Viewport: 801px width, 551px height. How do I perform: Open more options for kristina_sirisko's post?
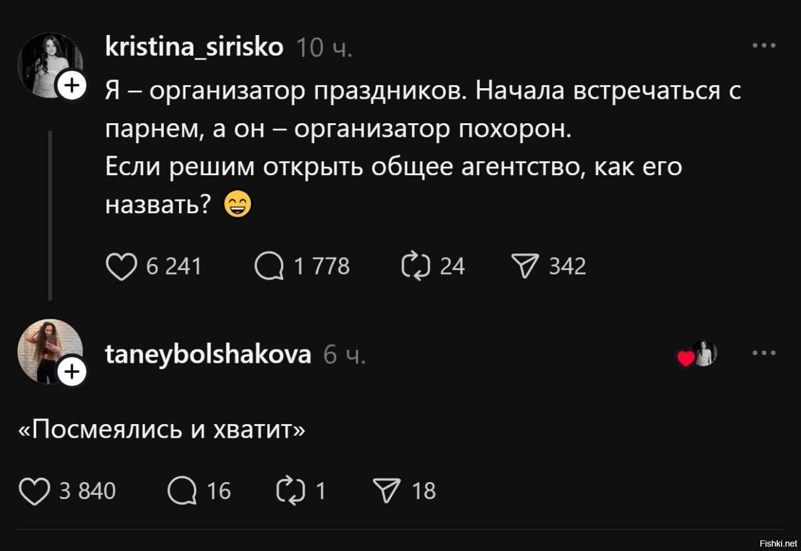pyautogui.click(x=764, y=46)
